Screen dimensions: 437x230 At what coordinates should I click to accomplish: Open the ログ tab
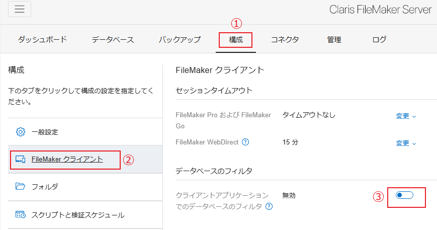tap(380, 39)
